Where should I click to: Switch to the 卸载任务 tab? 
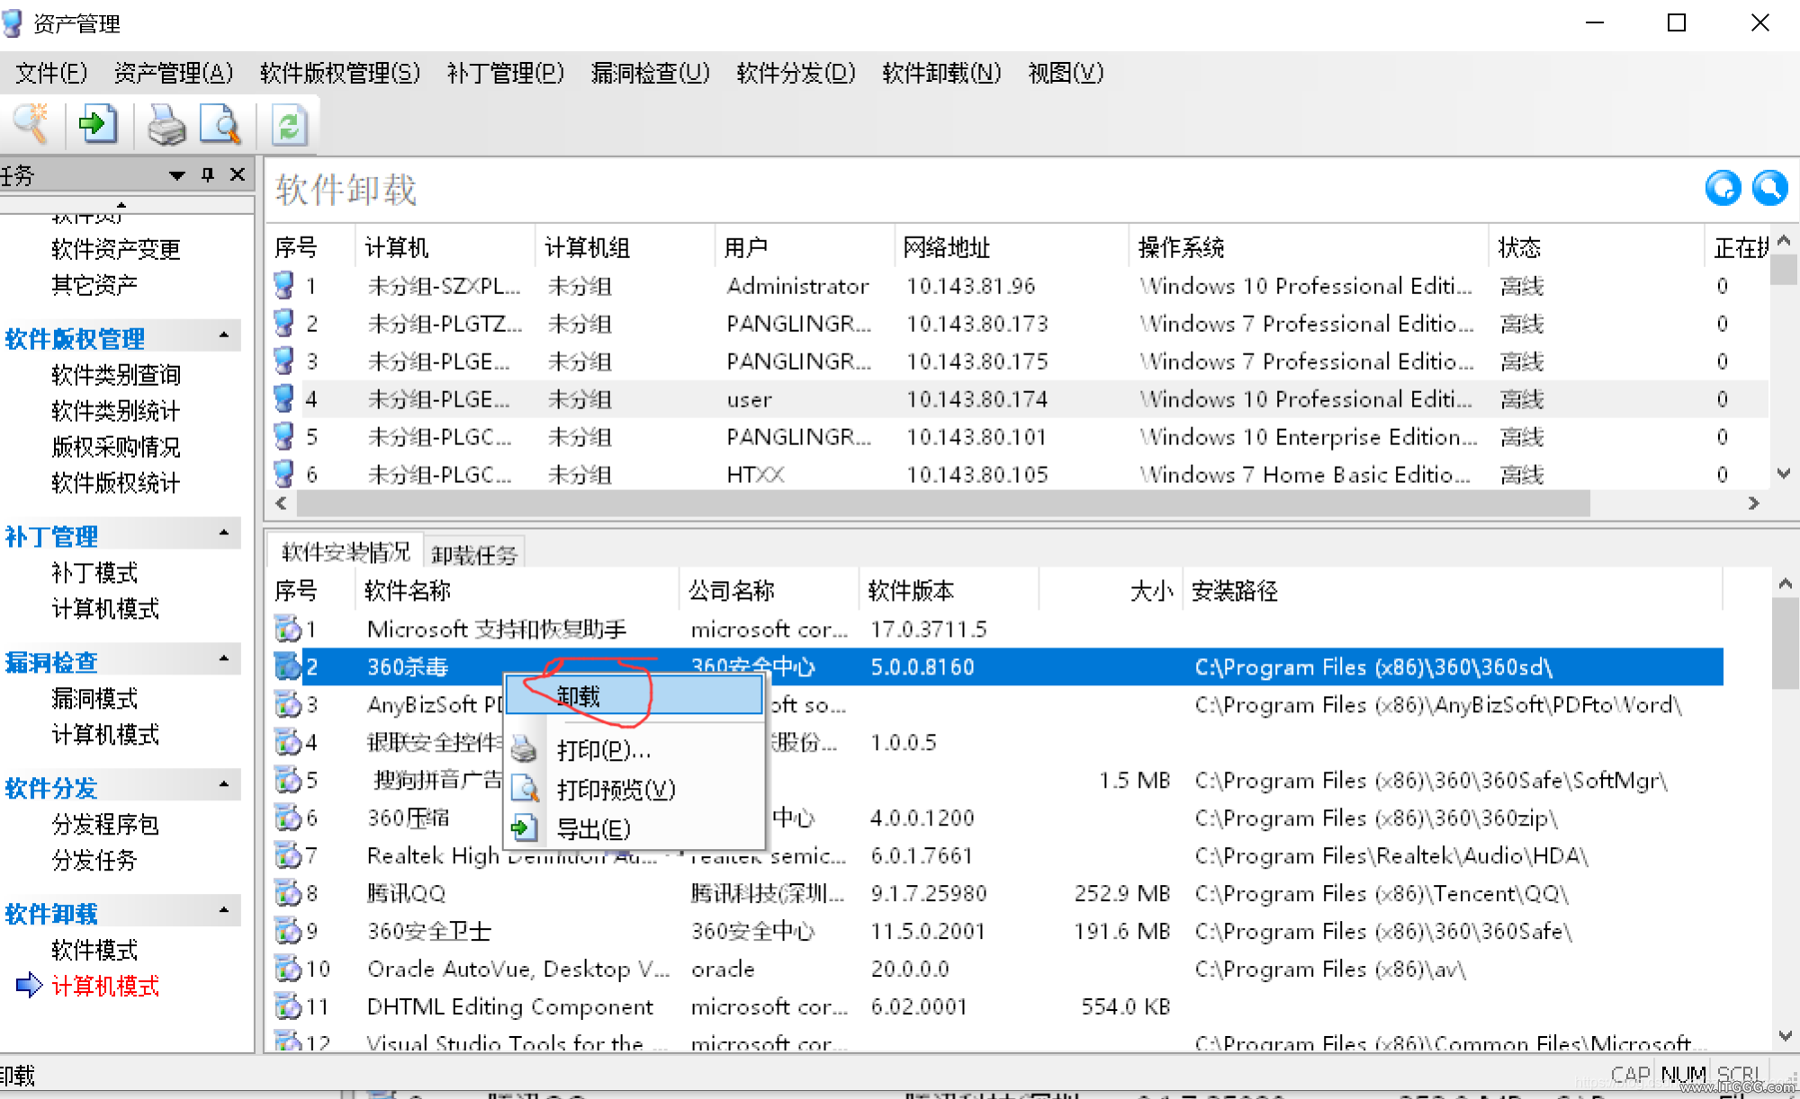pos(474,554)
